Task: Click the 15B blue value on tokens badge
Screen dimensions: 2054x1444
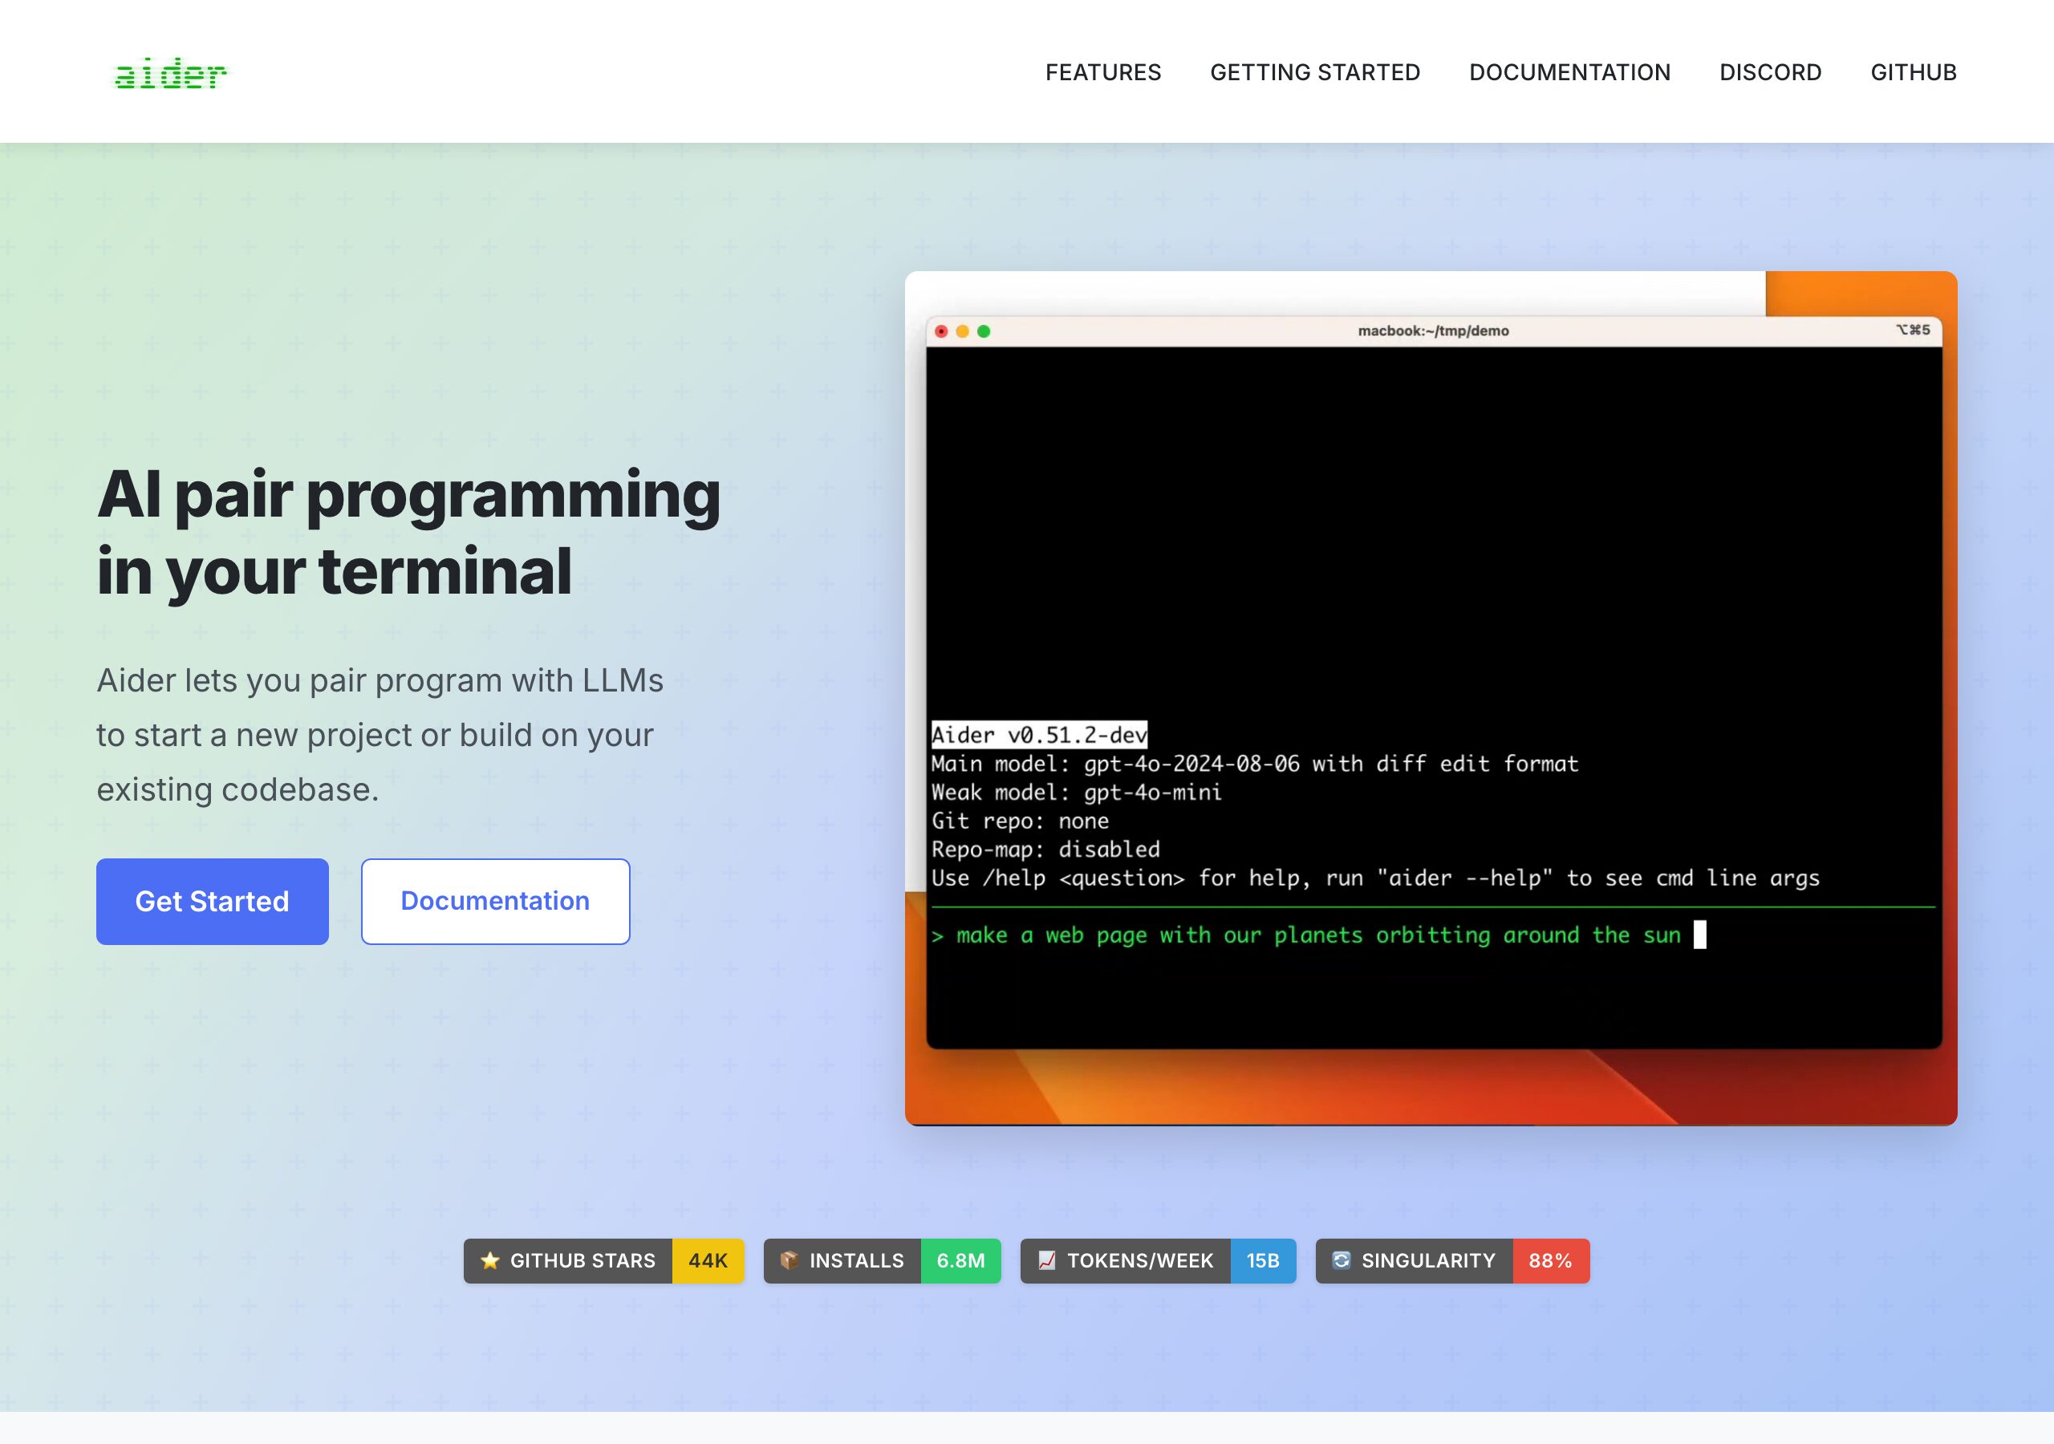Action: pyautogui.click(x=1263, y=1260)
